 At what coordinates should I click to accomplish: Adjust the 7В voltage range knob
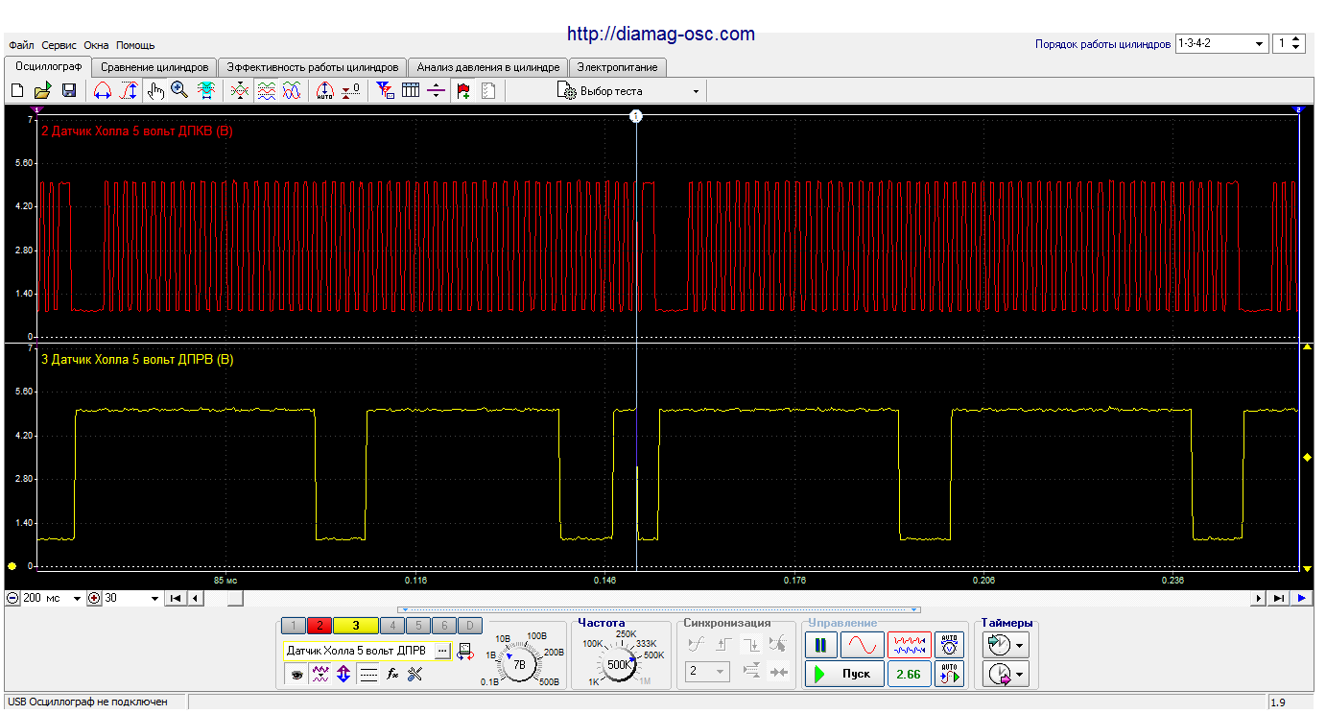(519, 664)
